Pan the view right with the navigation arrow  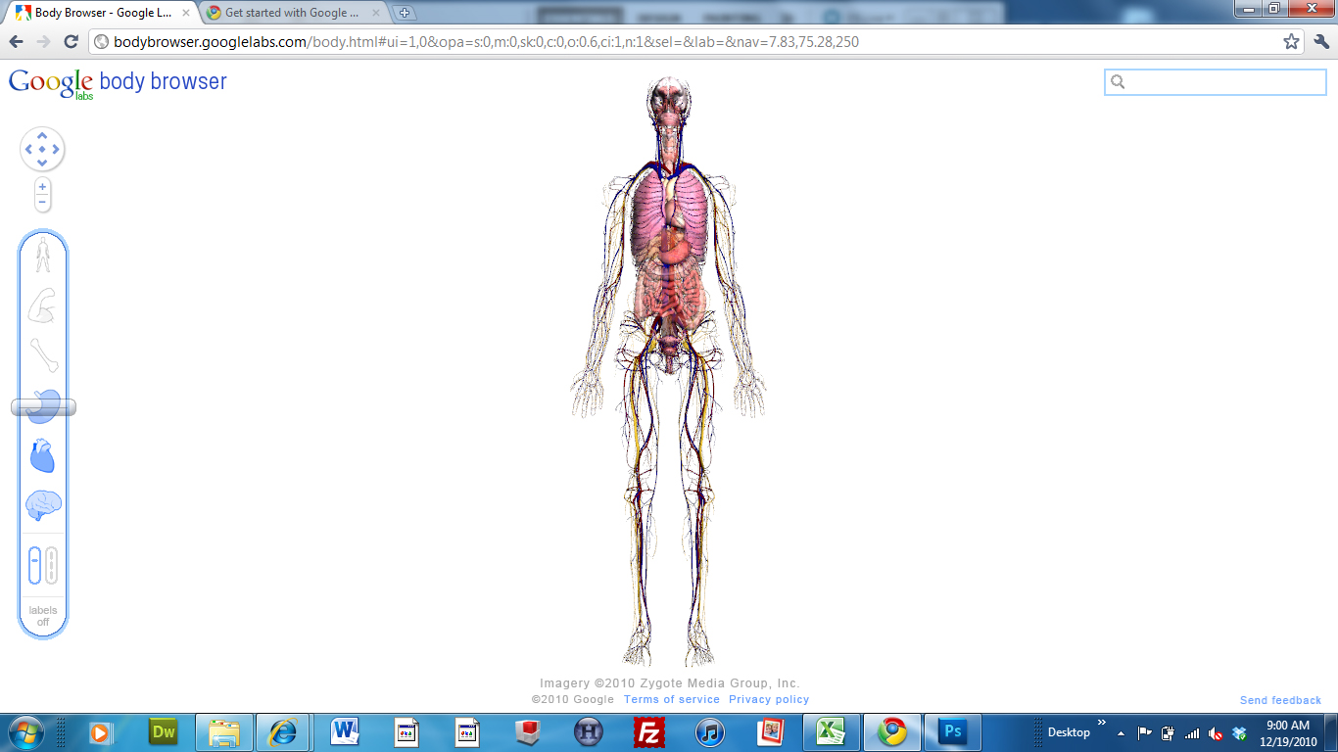(x=56, y=150)
